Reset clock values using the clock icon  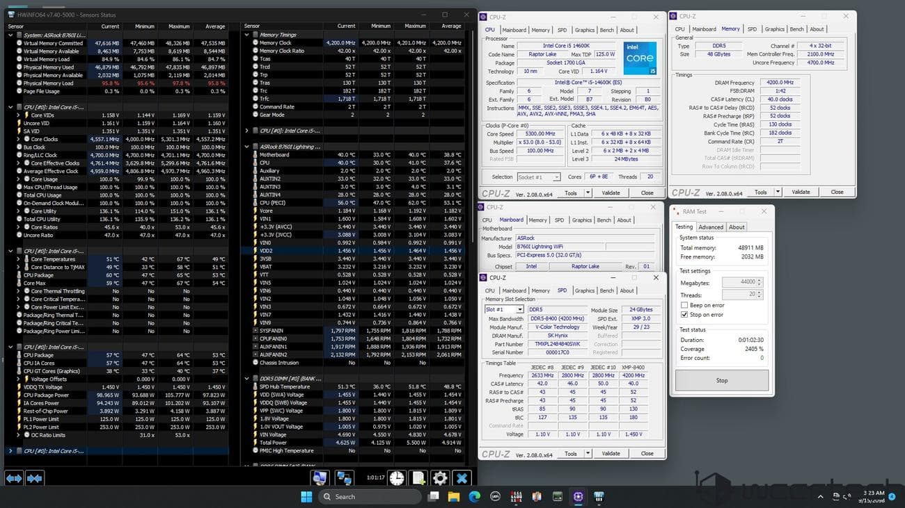(x=397, y=477)
